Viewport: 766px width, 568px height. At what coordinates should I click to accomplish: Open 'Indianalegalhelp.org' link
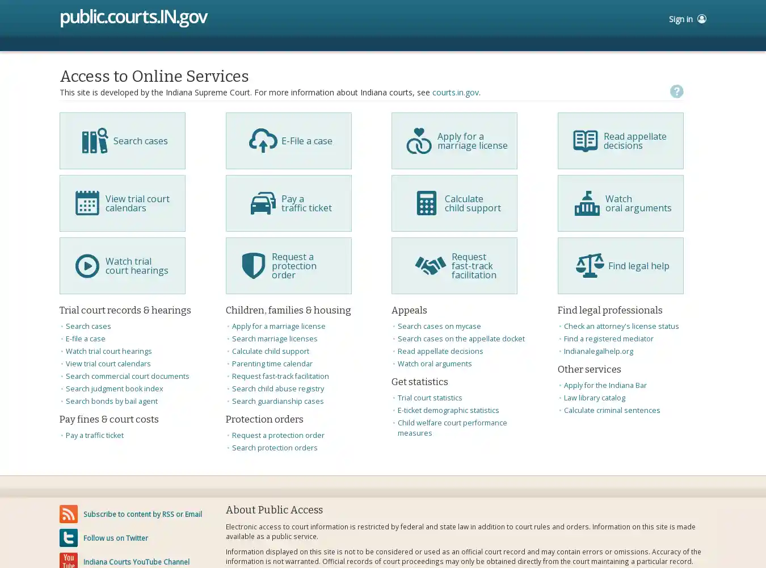(599, 351)
